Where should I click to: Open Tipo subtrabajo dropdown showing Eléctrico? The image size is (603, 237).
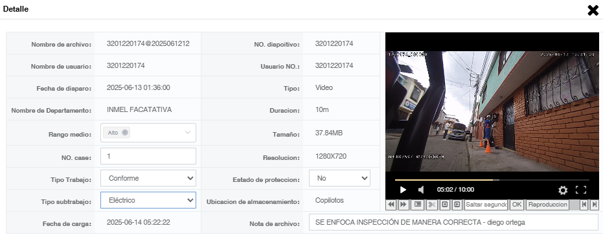point(148,200)
